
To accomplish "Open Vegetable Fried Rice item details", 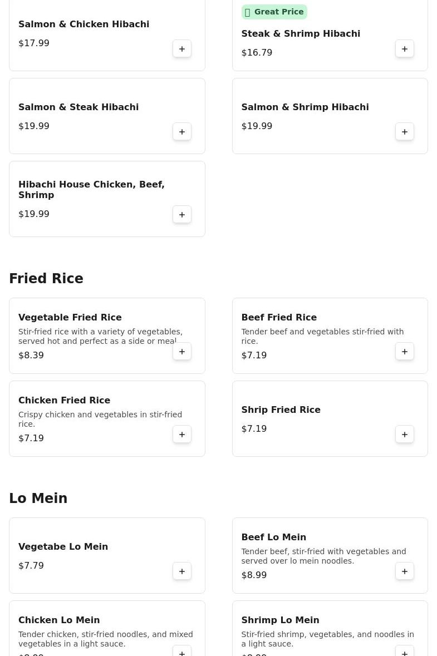I will [70, 318].
